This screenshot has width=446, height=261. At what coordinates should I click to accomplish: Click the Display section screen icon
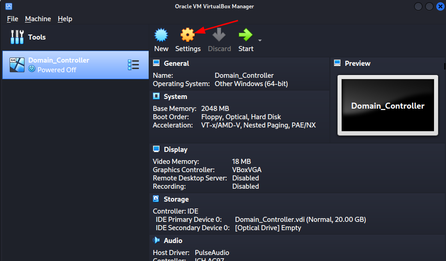pos(157,149)
